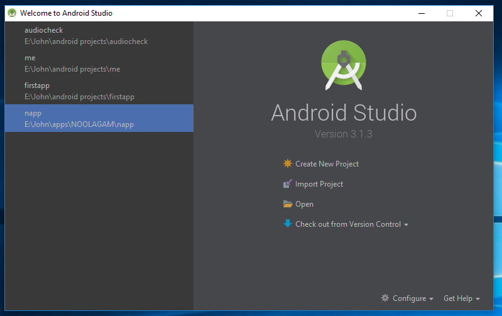
Task: Click Check out from Version Control text
Action: 348,224
